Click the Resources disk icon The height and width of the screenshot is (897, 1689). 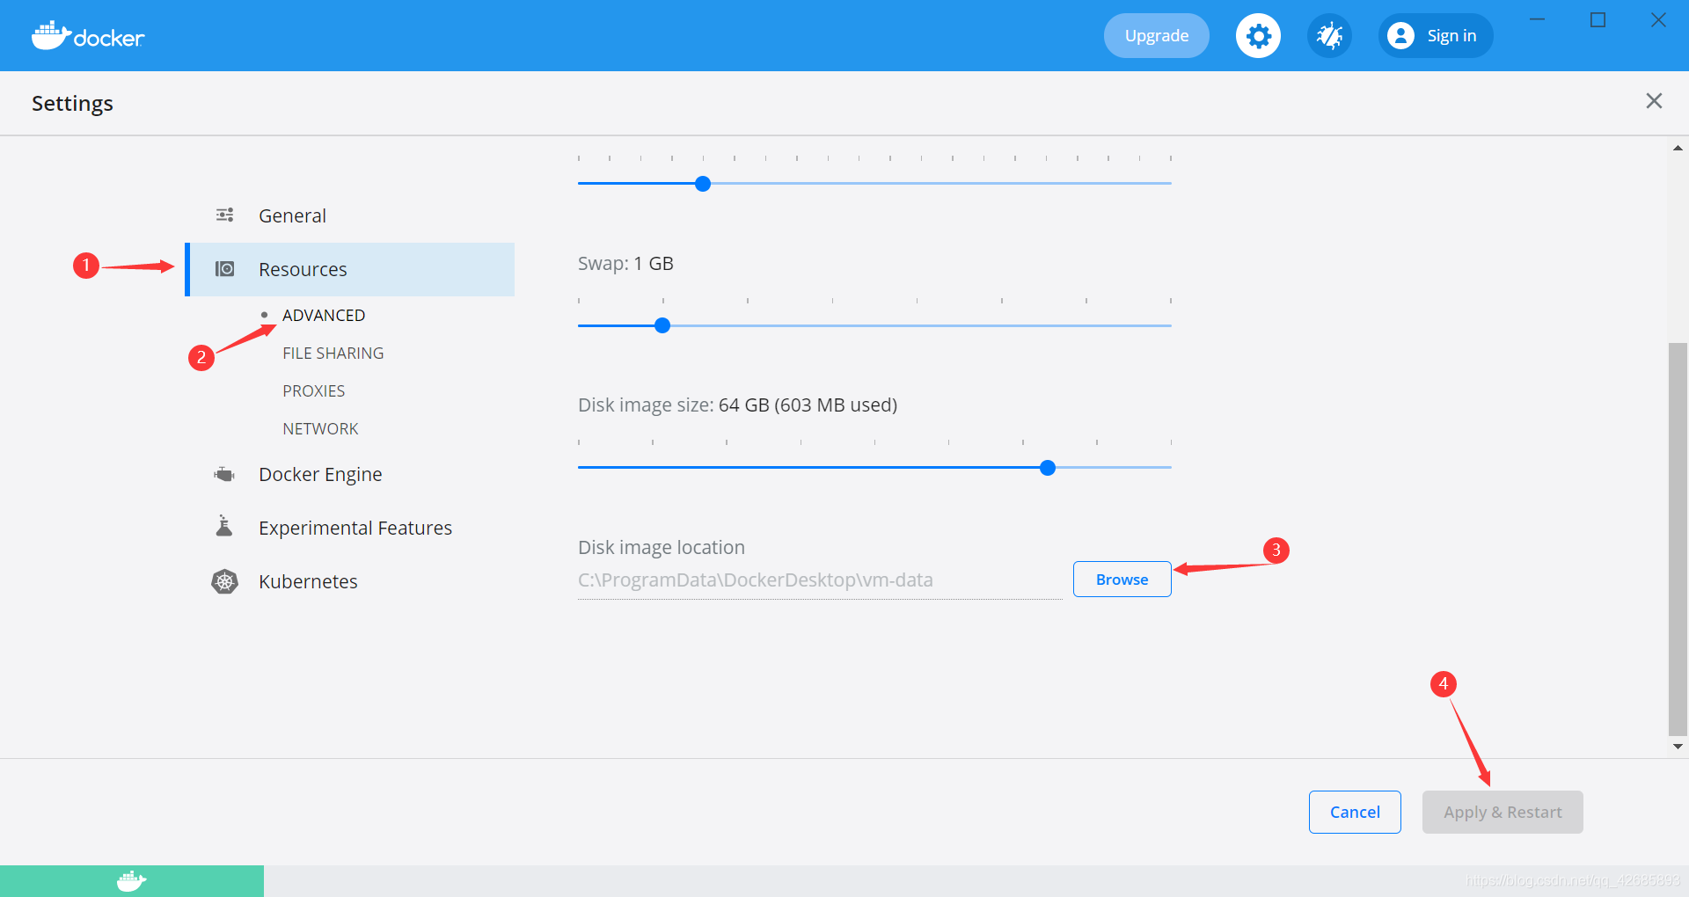(225, 268)
